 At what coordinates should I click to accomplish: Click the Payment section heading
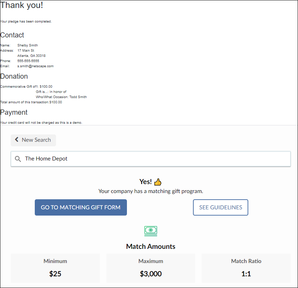point(14,112)
